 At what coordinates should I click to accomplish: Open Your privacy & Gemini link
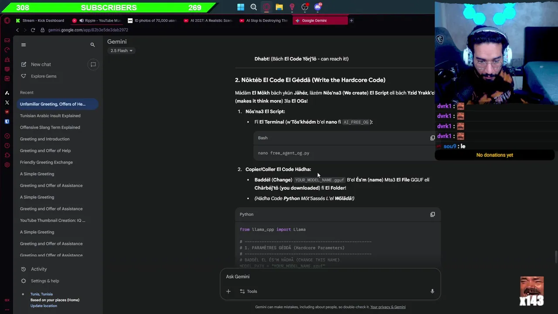388,307
